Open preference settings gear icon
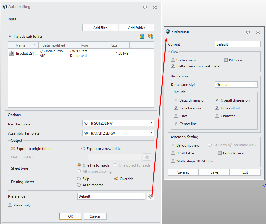The height and width of the screenshot is (224, 266). point(150,196)
